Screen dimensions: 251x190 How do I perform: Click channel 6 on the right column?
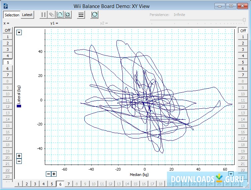tap(243, 69)
